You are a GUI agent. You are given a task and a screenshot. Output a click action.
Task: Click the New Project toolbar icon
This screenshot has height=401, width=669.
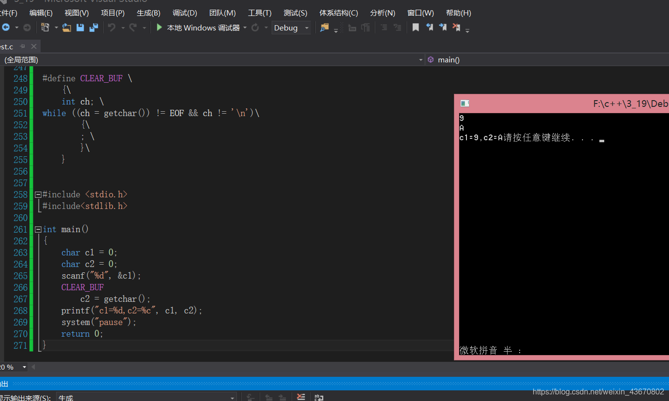point(45,28)
